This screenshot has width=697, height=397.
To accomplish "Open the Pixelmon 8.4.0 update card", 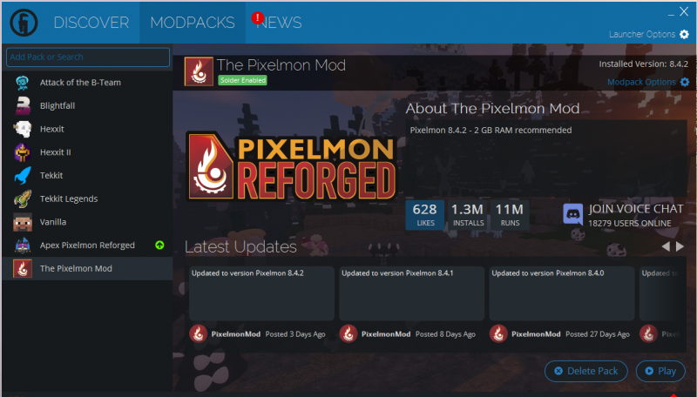I will click(562, 293).
